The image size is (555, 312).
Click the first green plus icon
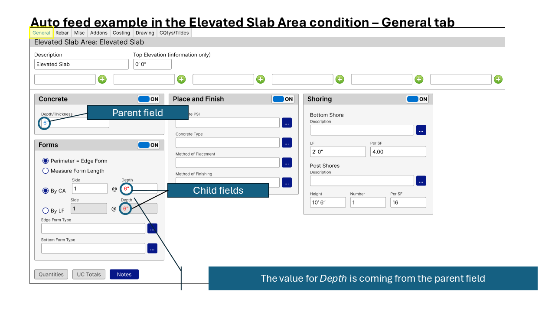click(102, 79)
